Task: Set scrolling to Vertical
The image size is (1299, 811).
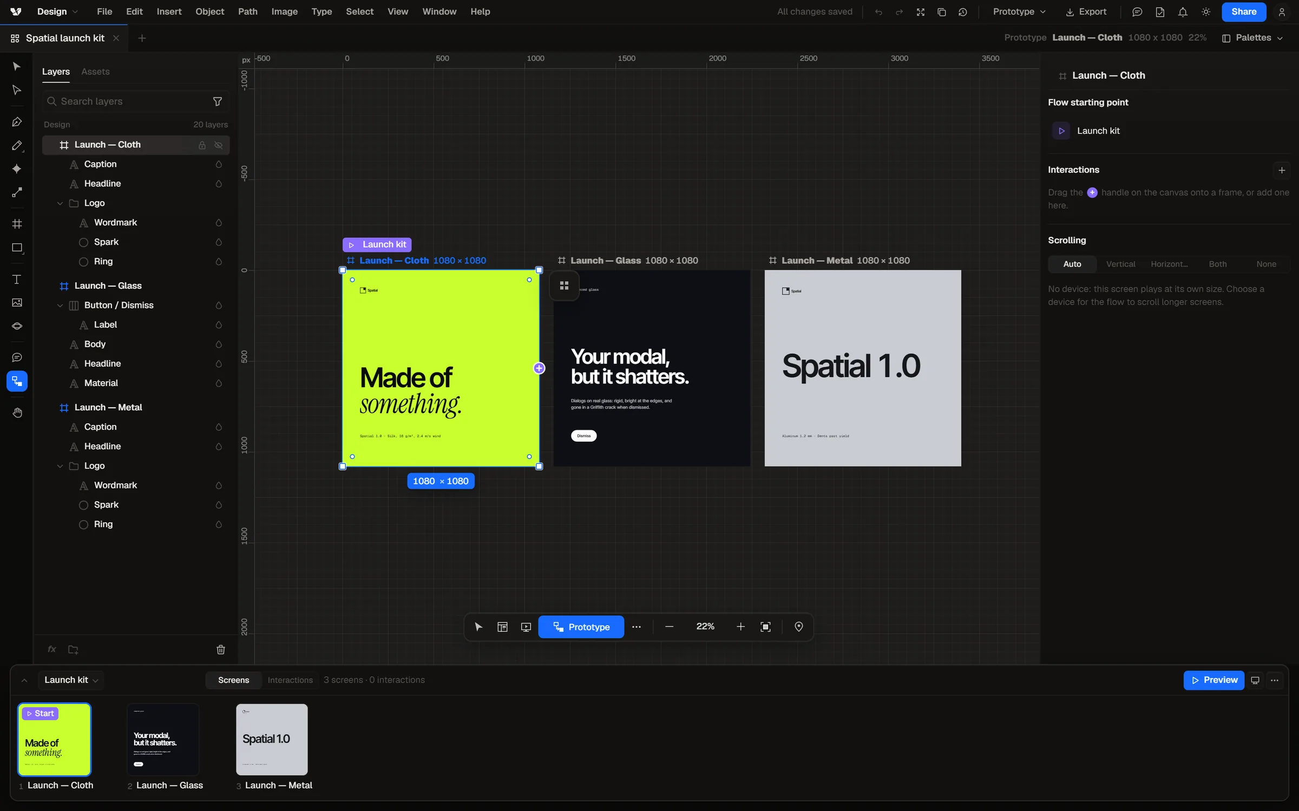Action: click(1120, 264)
